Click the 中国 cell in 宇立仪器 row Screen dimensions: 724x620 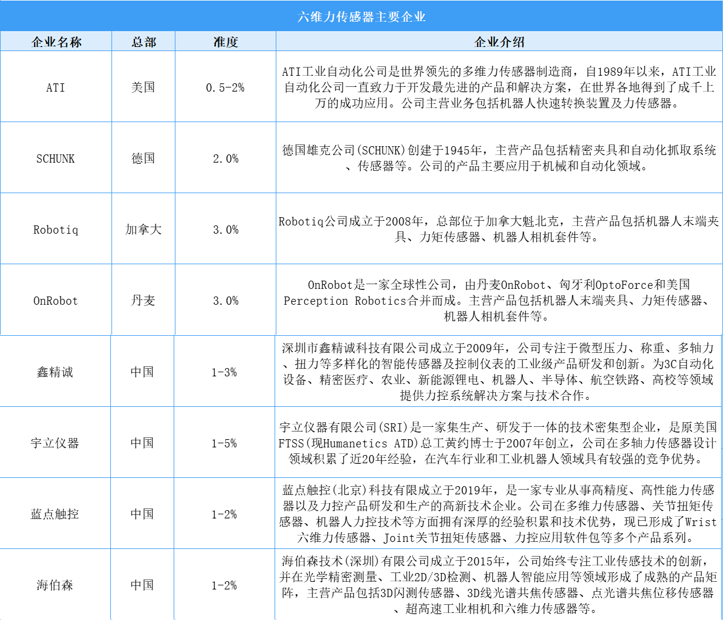pyautogui.click(x=143, y=442)
